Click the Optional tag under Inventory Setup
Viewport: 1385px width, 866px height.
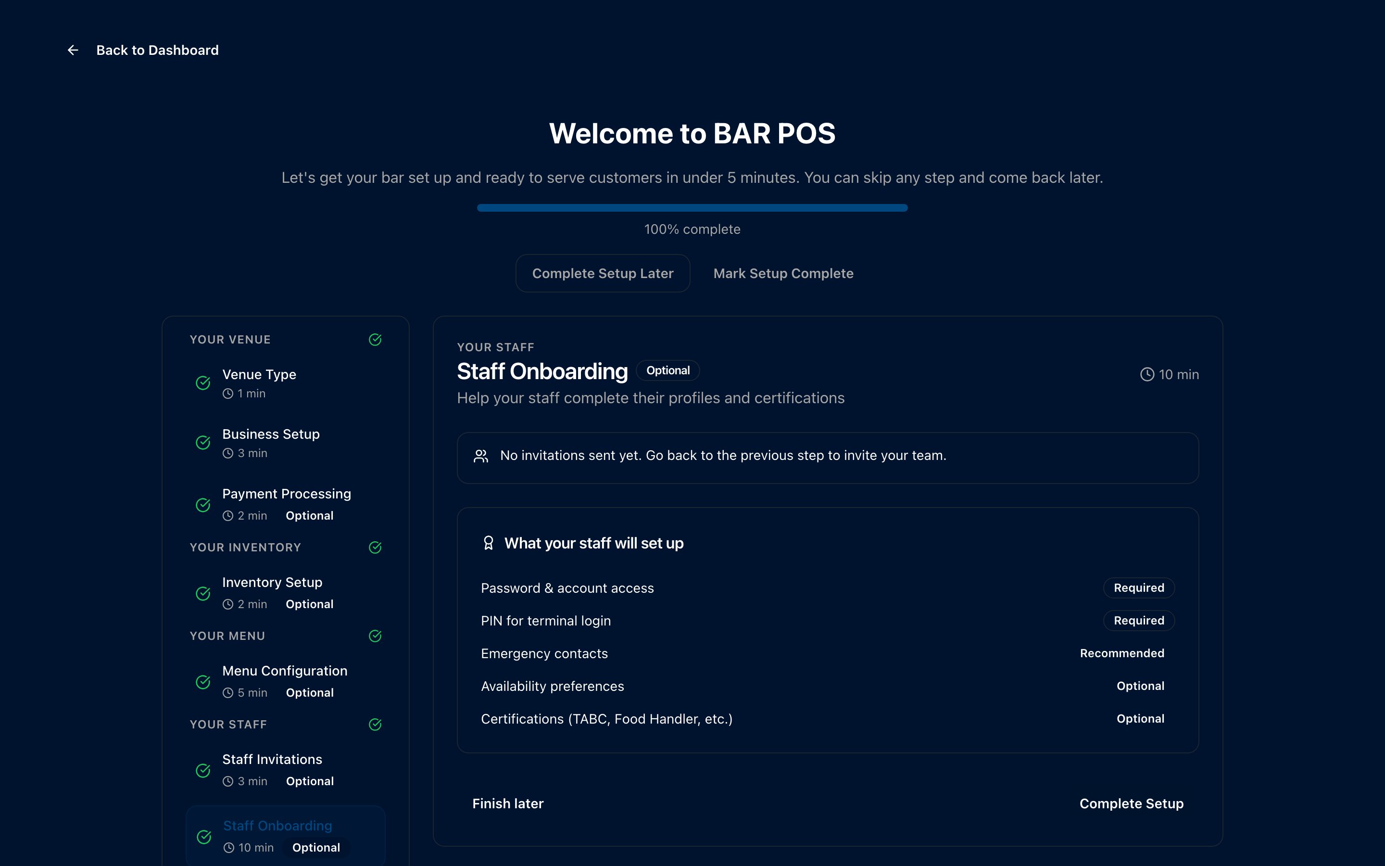pyautogui.click(x=310, y=604)
